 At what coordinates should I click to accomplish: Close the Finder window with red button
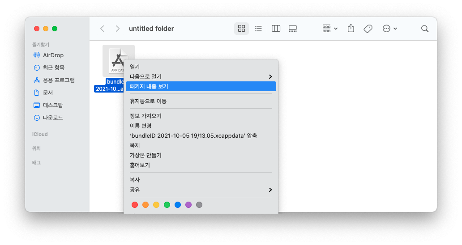point(37,29)
